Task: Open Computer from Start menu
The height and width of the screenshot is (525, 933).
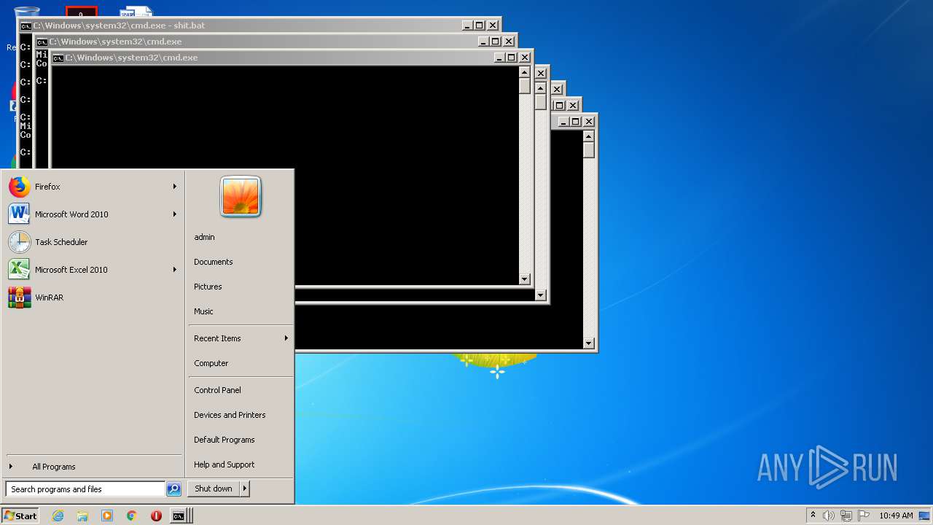Action: click(211, 363)
